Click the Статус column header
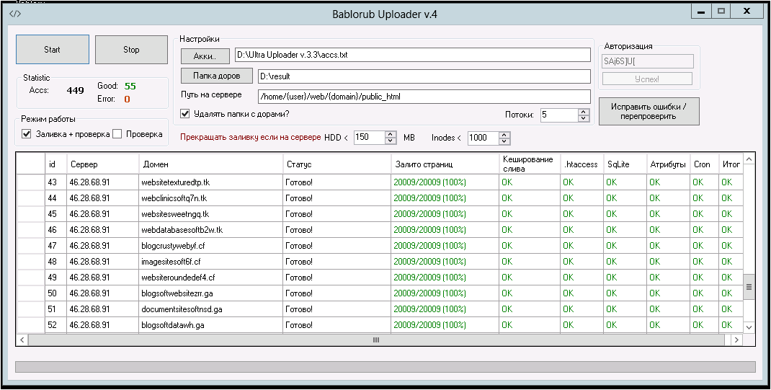Viewport: 771px width, 390px height. click(337, 164)
